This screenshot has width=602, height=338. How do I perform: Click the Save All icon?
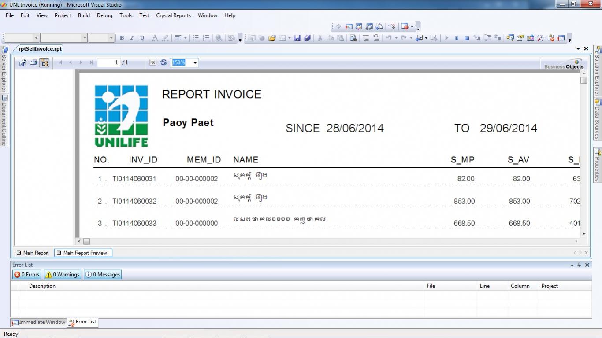click(308, 38)
